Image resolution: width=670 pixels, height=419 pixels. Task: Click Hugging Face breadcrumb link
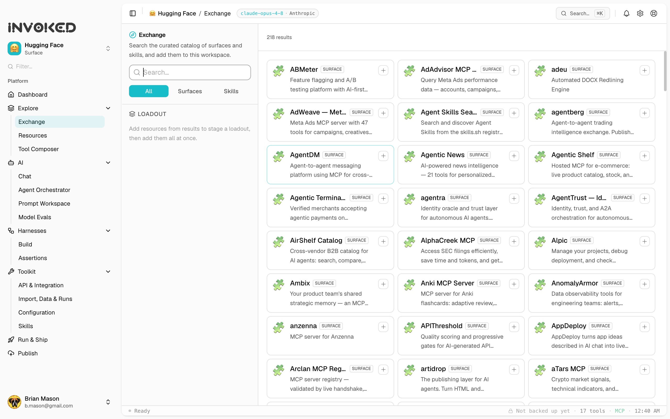pyautogui.click(x=177, y=13)
